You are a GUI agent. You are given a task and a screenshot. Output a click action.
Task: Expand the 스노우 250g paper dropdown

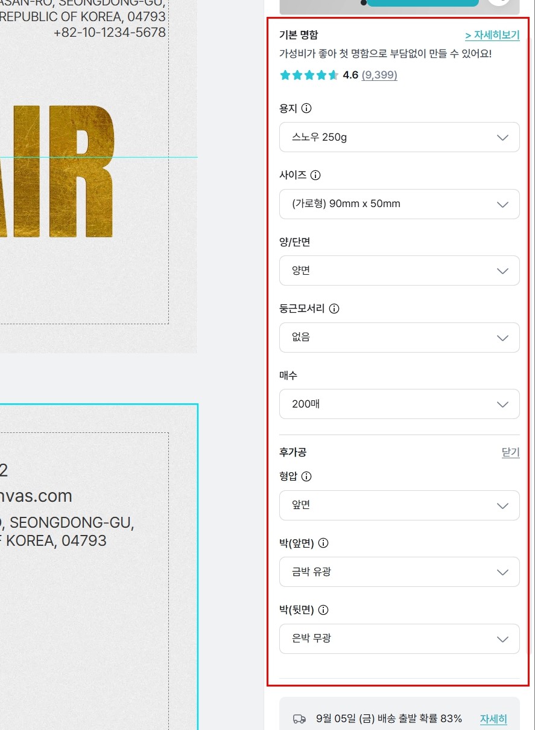click(x=399, y=137)
